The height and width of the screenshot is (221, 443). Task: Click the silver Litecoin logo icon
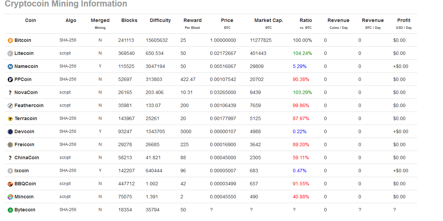coord(10,54)
